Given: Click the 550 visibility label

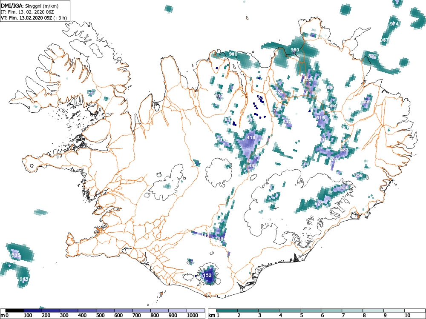Looking at the screenshot, I should [x=344, y=188].
